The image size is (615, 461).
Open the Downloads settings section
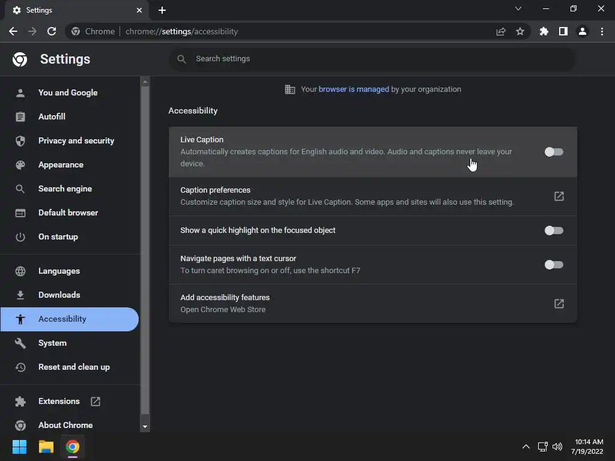point(70,295)
